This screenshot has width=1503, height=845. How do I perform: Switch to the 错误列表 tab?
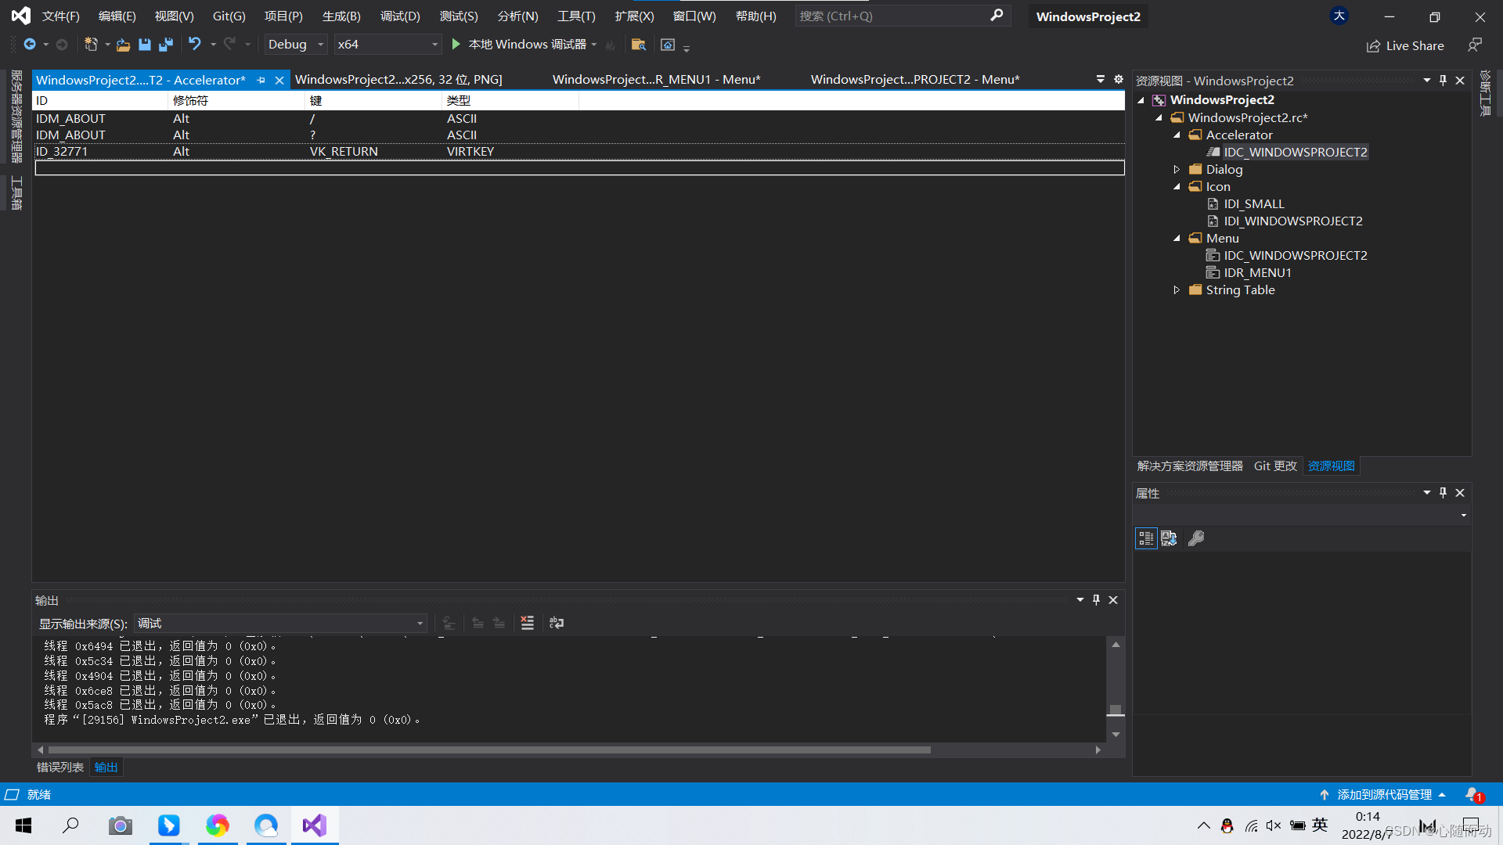pyautogui.click(x=60, y=767)
